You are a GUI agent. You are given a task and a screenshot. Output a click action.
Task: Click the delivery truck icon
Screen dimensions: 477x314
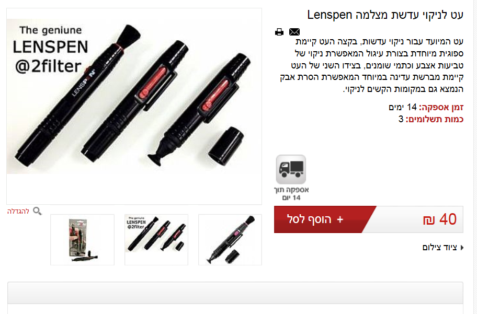pos(291,169)
